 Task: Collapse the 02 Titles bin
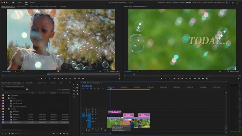pyautogui.click(x=6, y=98)
